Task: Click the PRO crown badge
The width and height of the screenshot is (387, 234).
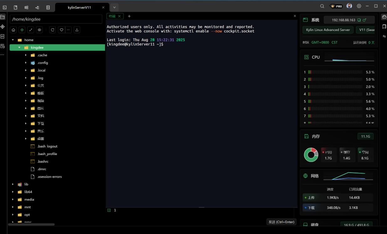Action: (x=337, y=6)
